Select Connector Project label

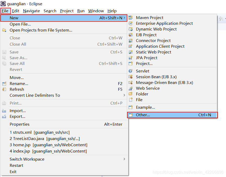point(153,41)
